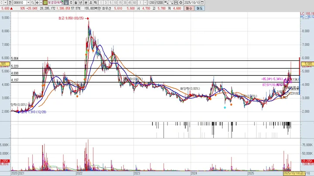
Task: Click the 최저 1,910 (12/28) label
Action: (34, 112)
